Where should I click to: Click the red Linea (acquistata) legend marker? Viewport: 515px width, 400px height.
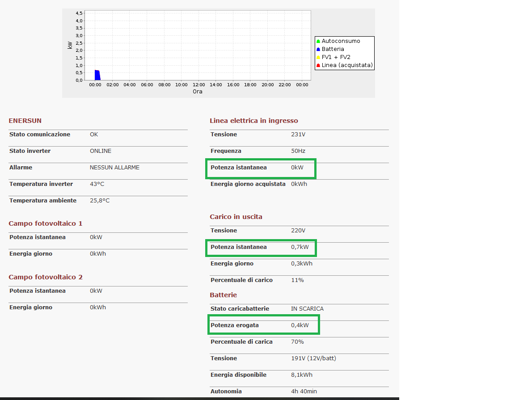tap(318, 65)
